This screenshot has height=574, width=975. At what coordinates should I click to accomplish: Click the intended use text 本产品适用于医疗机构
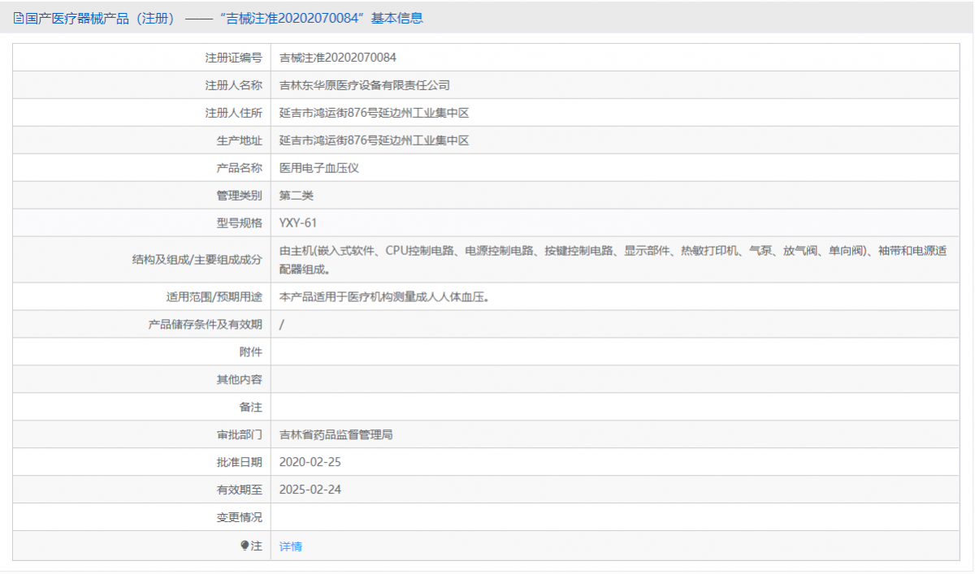tap(383, 297)
